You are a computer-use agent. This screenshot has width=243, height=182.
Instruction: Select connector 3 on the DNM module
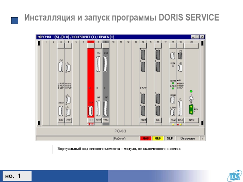(x=143, y=99)
